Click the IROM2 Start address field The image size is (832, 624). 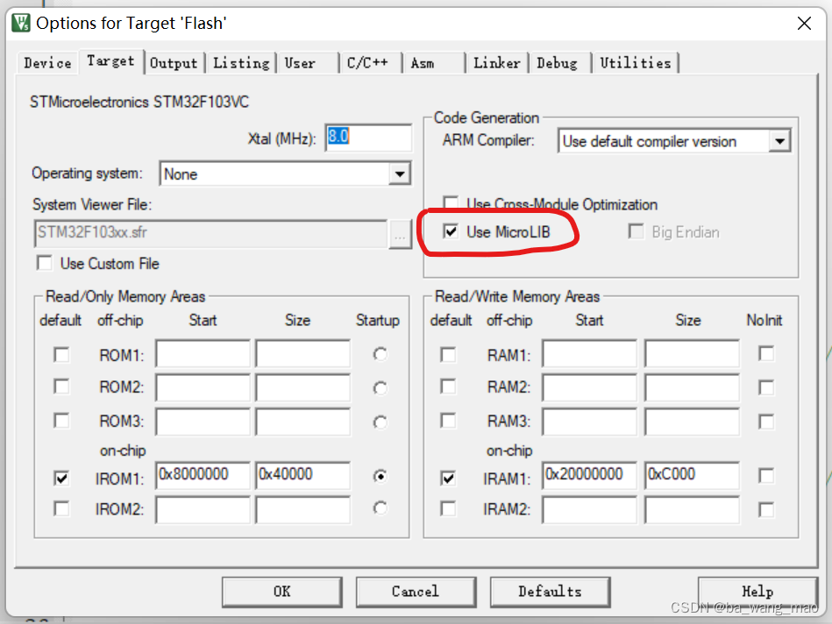(x=203, y=510)
